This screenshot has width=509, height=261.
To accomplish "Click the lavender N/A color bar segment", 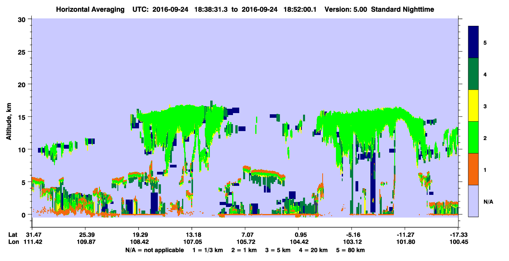I will (x=473, y=201).
